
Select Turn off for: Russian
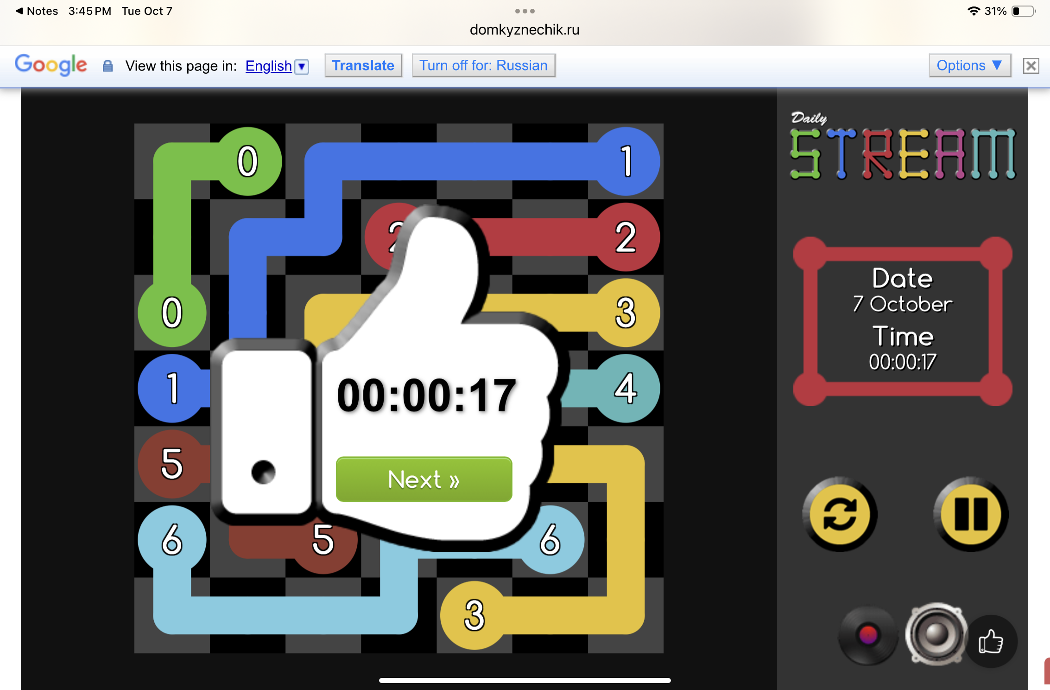click(x=483, y=65)
